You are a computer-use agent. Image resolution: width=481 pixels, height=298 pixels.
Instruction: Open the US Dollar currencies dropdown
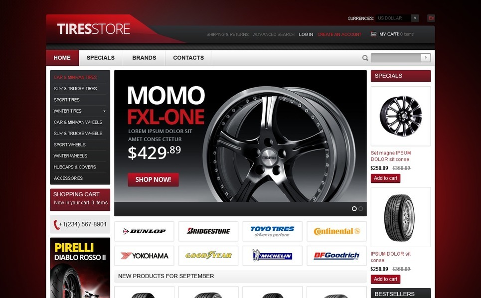click(397, 18)
